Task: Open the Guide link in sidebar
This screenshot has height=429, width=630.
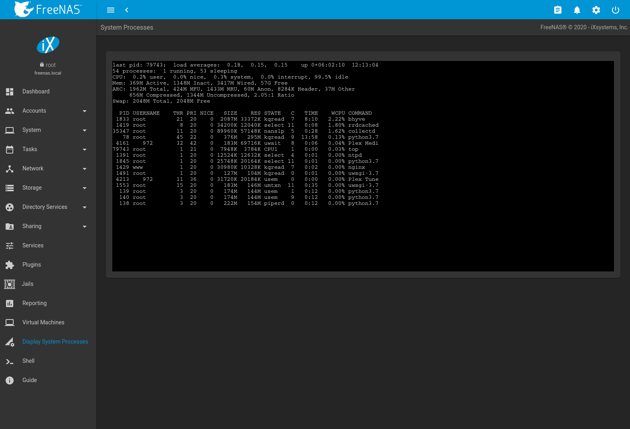Action: pyautogui.click(x=30, y=380)
